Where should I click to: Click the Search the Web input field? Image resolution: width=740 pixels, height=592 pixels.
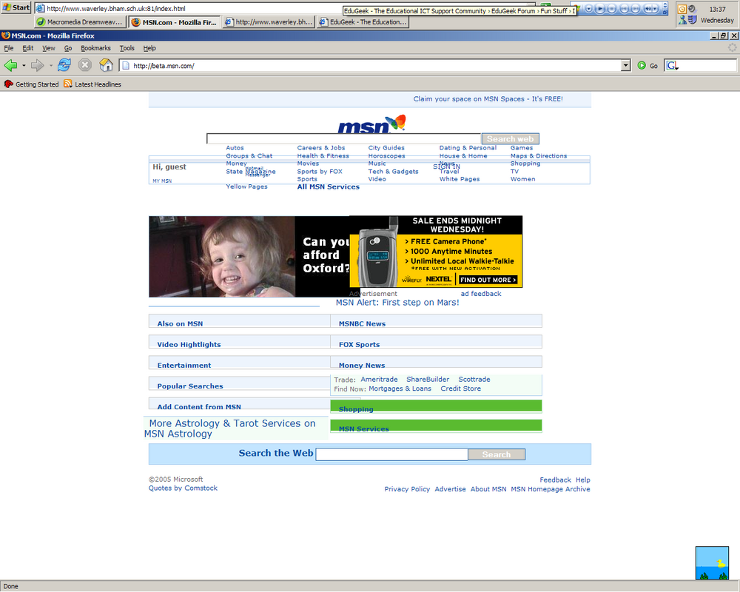click(x=391, y=454)
